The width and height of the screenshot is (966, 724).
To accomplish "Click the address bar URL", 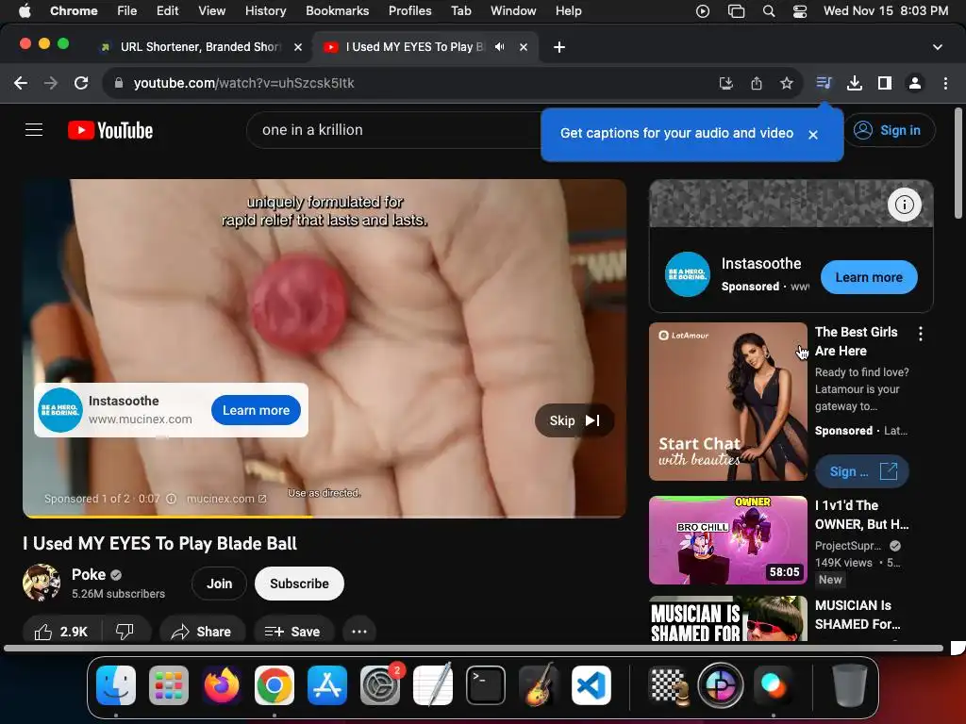I will [243, 83].
